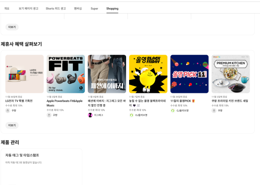
Task: Open the 보기 페이지 광고 tab
Action: pyautogui.click(x=27, y=8)
